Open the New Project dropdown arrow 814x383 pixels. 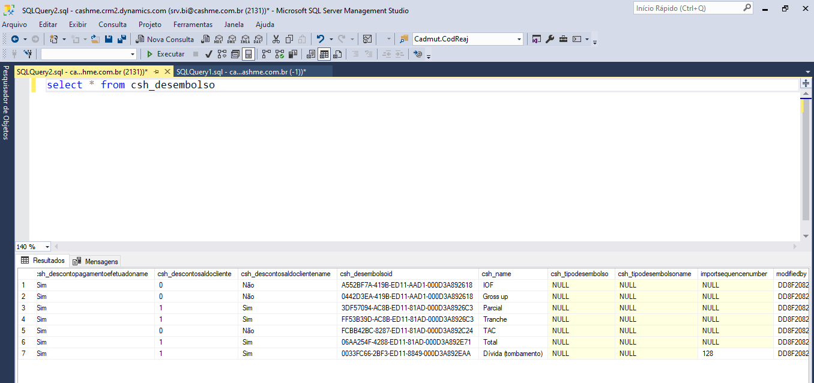[64, 39]
